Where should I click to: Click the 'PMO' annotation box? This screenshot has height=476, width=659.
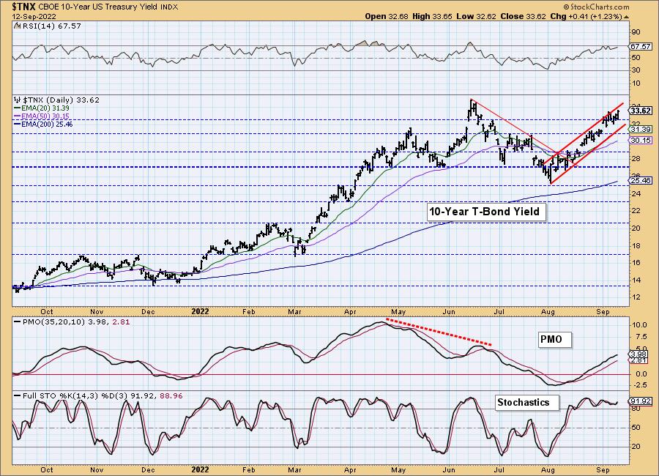555,339
